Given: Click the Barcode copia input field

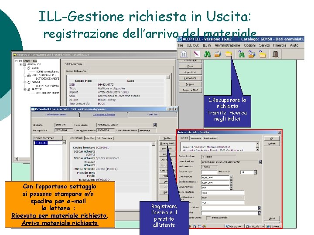Looking at the screenshot, I should 209,172.
